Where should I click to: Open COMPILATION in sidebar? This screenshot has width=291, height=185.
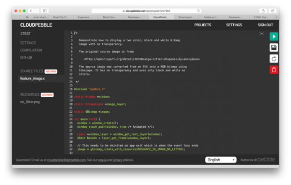point(31,50)
